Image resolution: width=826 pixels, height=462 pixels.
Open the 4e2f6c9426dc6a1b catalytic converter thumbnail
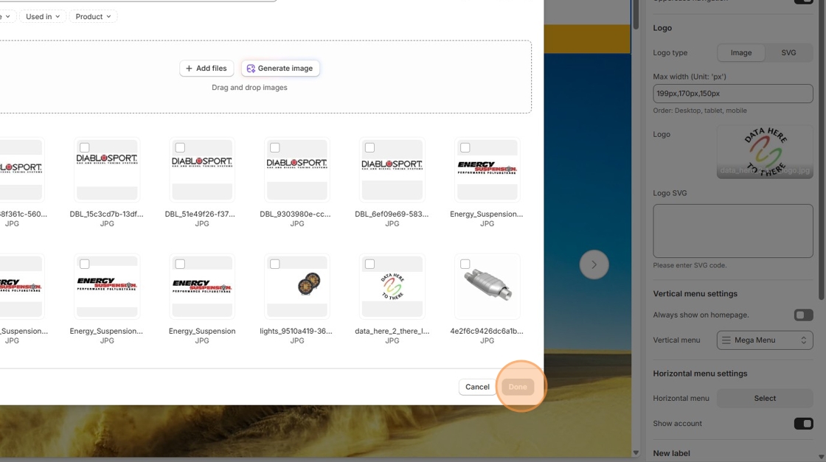point(487,287)
